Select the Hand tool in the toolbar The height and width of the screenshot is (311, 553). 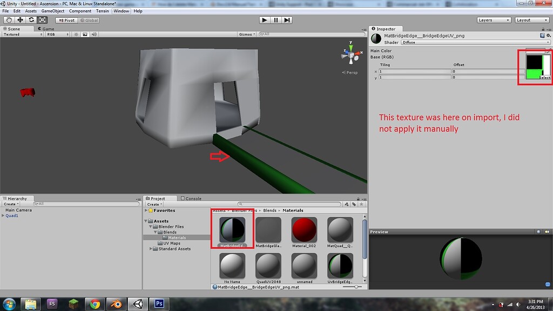pos(9,19)
